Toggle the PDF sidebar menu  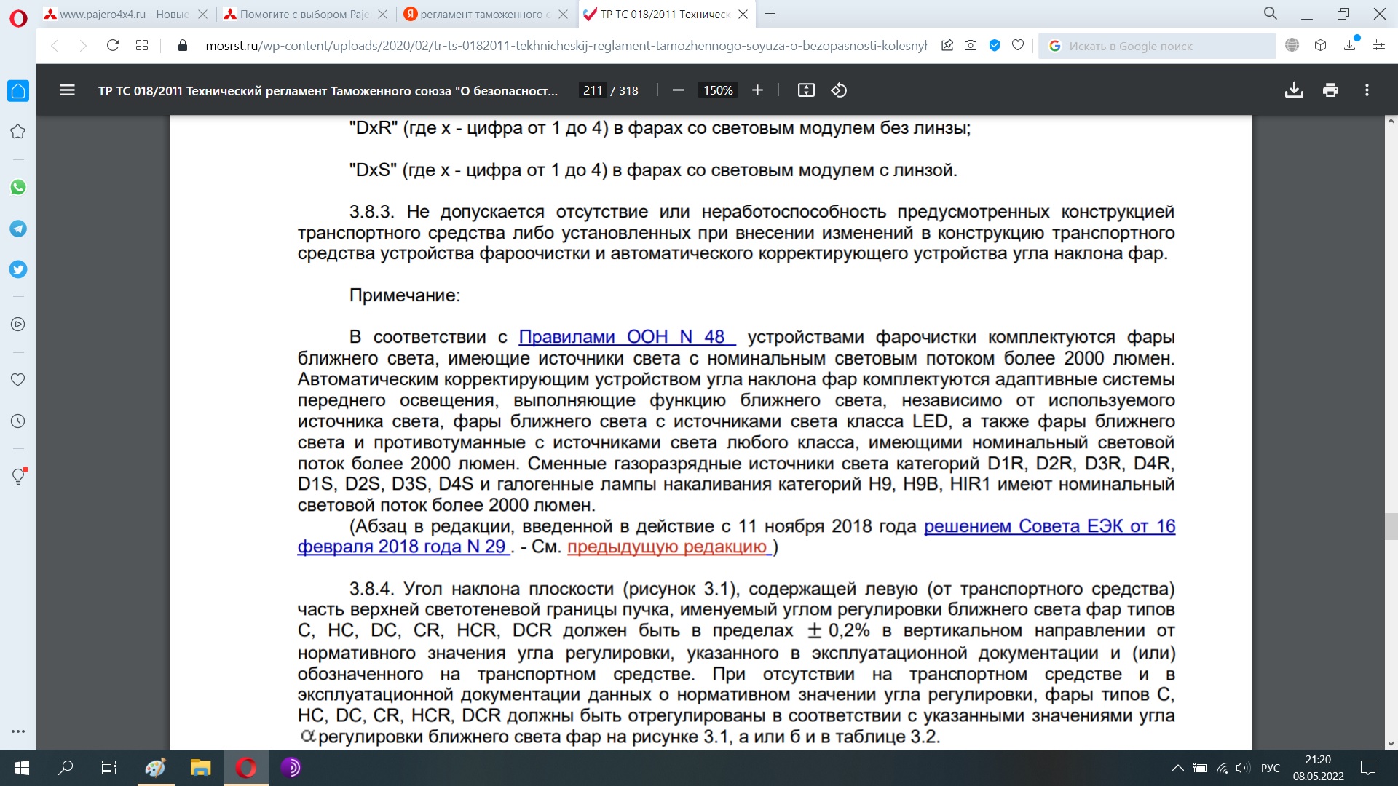click(x=67, y=90)
